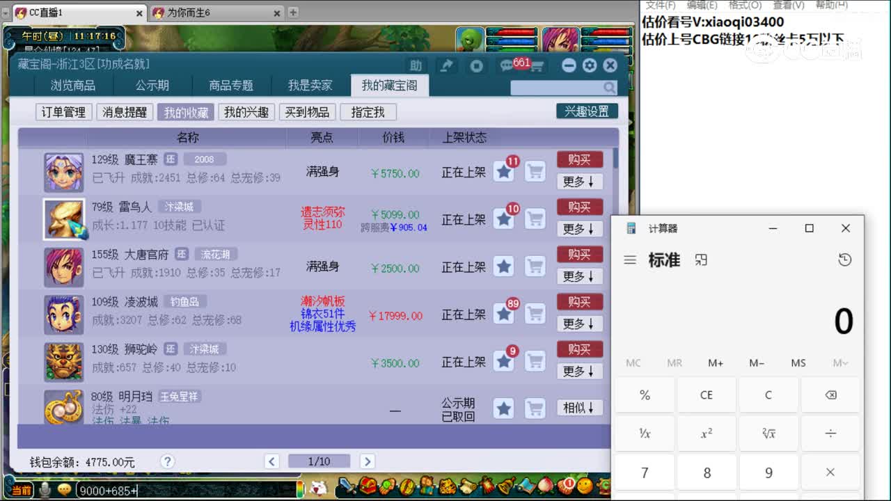
Task: Click 购买 for the 大唐官府 listing
Action: pyautogui.click(x=579, y=254)
